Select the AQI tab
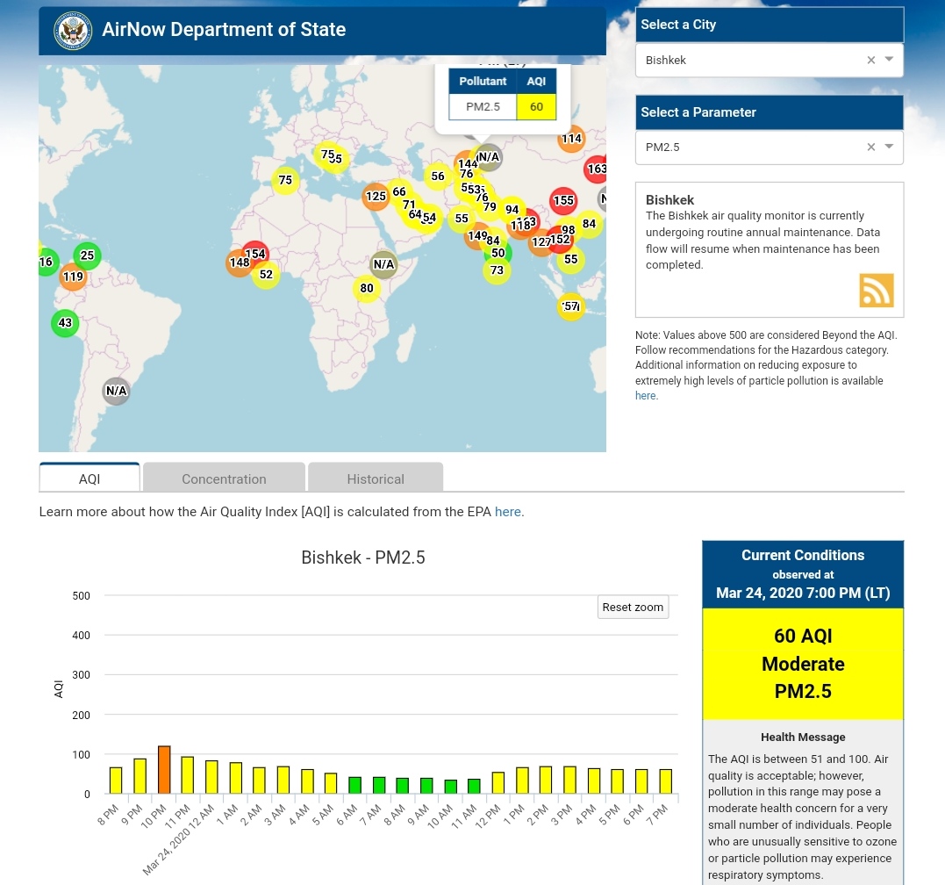Screen dimensions: 945x885 point(89,478)
